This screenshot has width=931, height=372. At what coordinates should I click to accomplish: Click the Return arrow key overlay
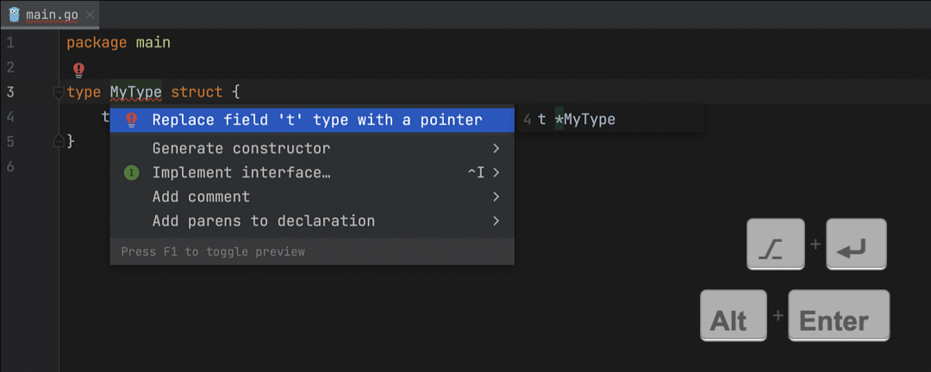(x=855, y=245)
